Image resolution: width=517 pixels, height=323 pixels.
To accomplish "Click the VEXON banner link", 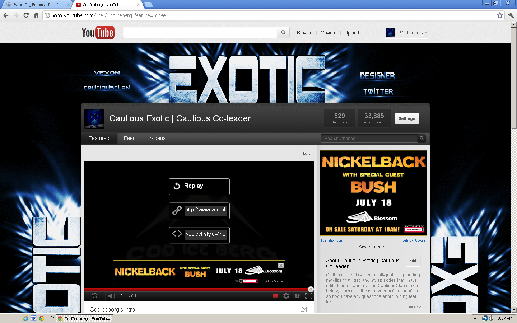I will 107,73.
